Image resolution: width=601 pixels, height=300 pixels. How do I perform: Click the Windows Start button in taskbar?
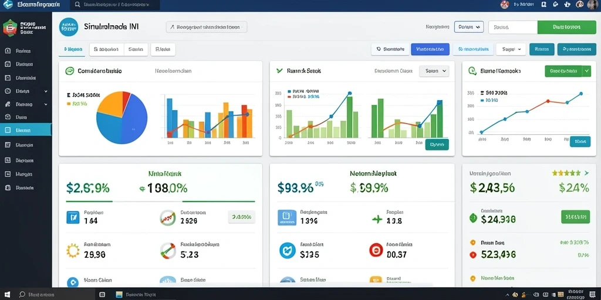(7, 295)
